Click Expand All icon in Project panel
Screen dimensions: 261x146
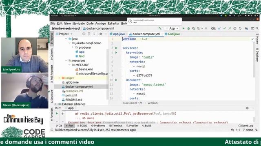pyautogui.click(x=89, y=34)
